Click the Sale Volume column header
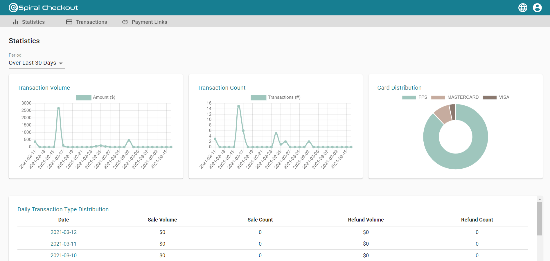The width and height of the screenshot is (550, 261). click(x=162, y=220)
